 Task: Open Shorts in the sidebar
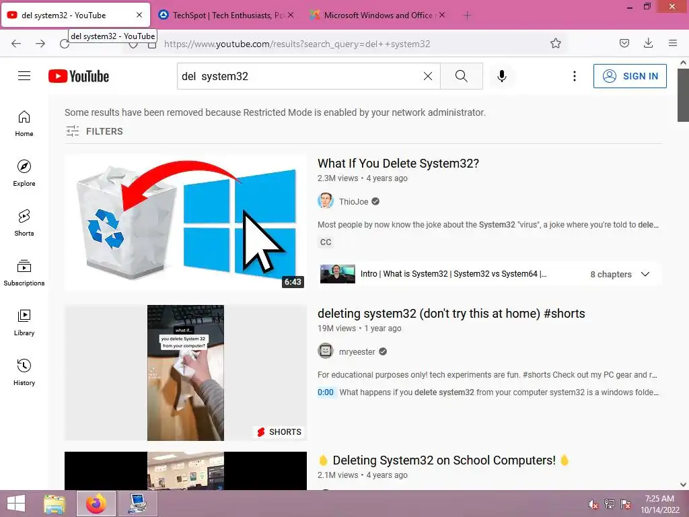tap(24, 223)
